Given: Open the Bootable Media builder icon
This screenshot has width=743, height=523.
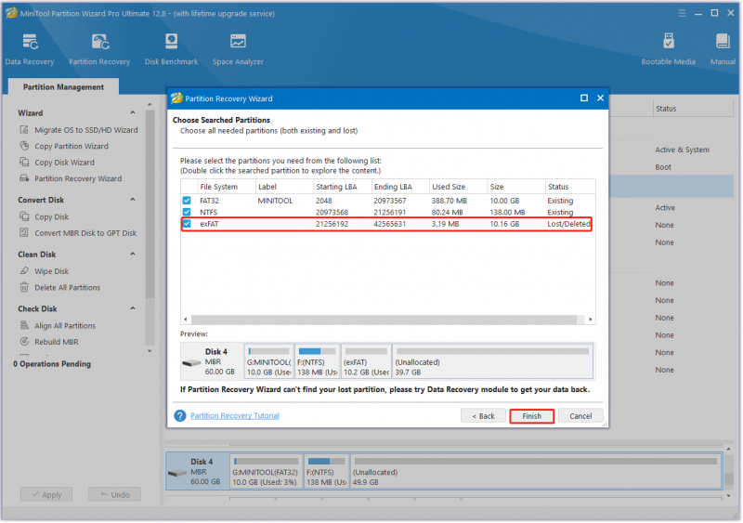Looking at the screenshot, I should point(668,49).
